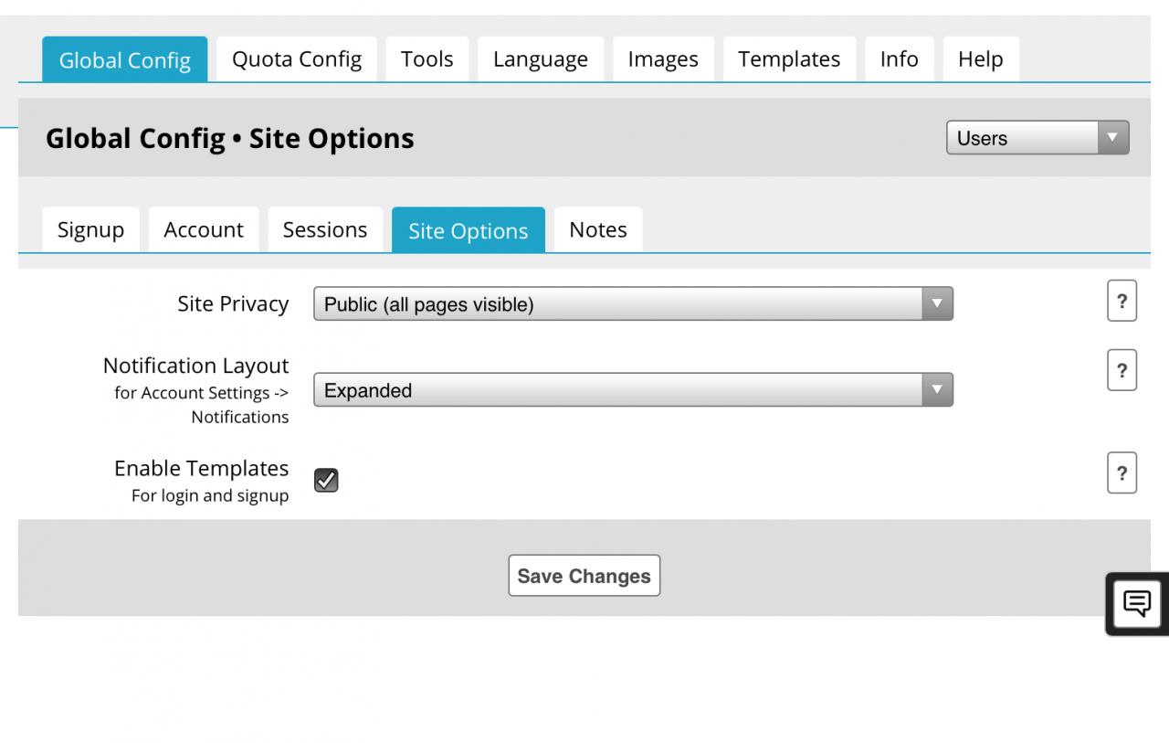1169x743 pixels.
Task: Expand the Site Privacy dropdown
Action: tap(633, 304)
